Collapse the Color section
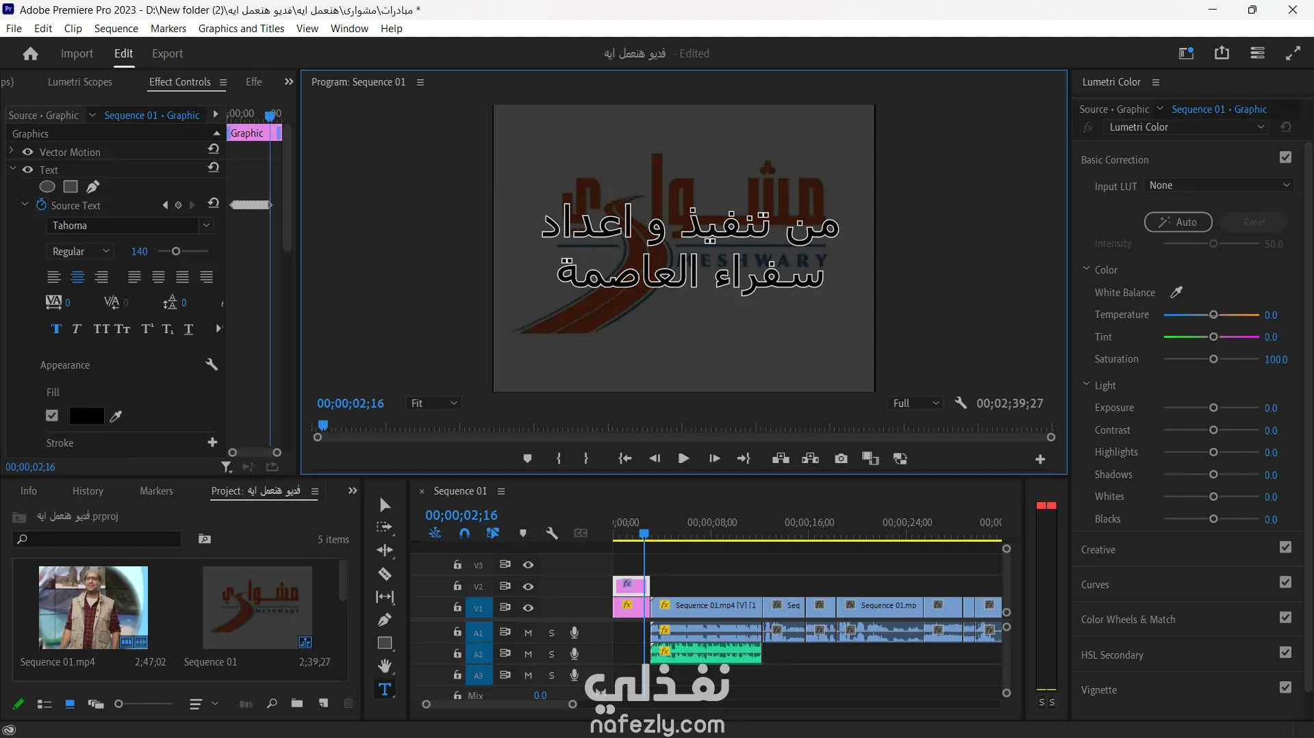Viewport: 1314px width, 738px height. 1086,269
